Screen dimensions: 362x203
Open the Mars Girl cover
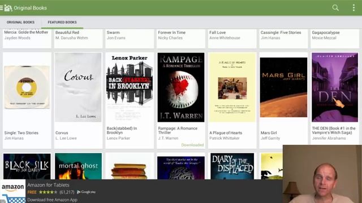pos(283,87)
